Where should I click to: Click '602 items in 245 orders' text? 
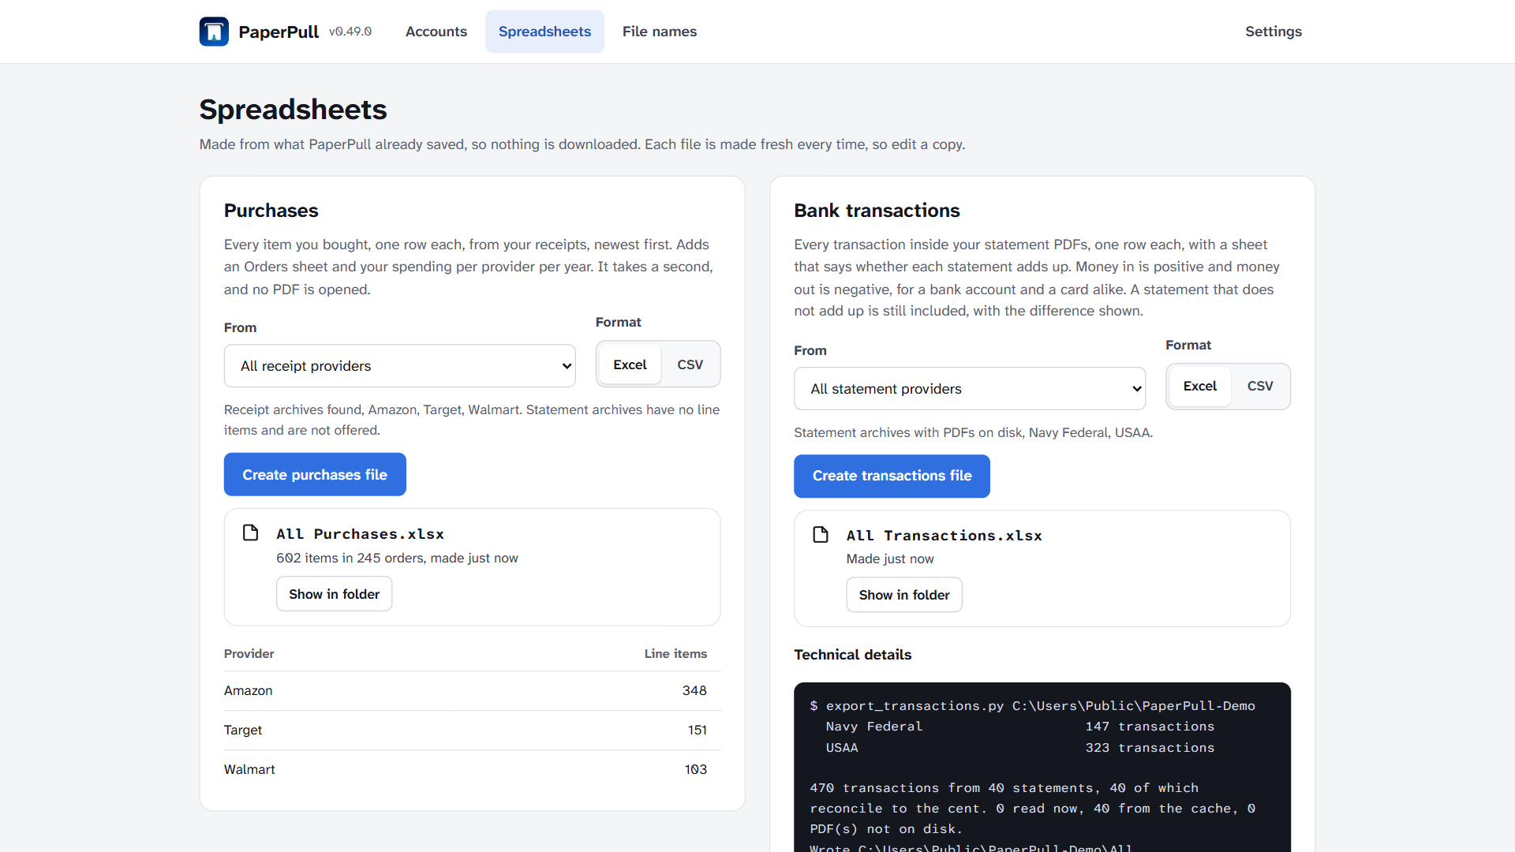click(x=350, y=558)
